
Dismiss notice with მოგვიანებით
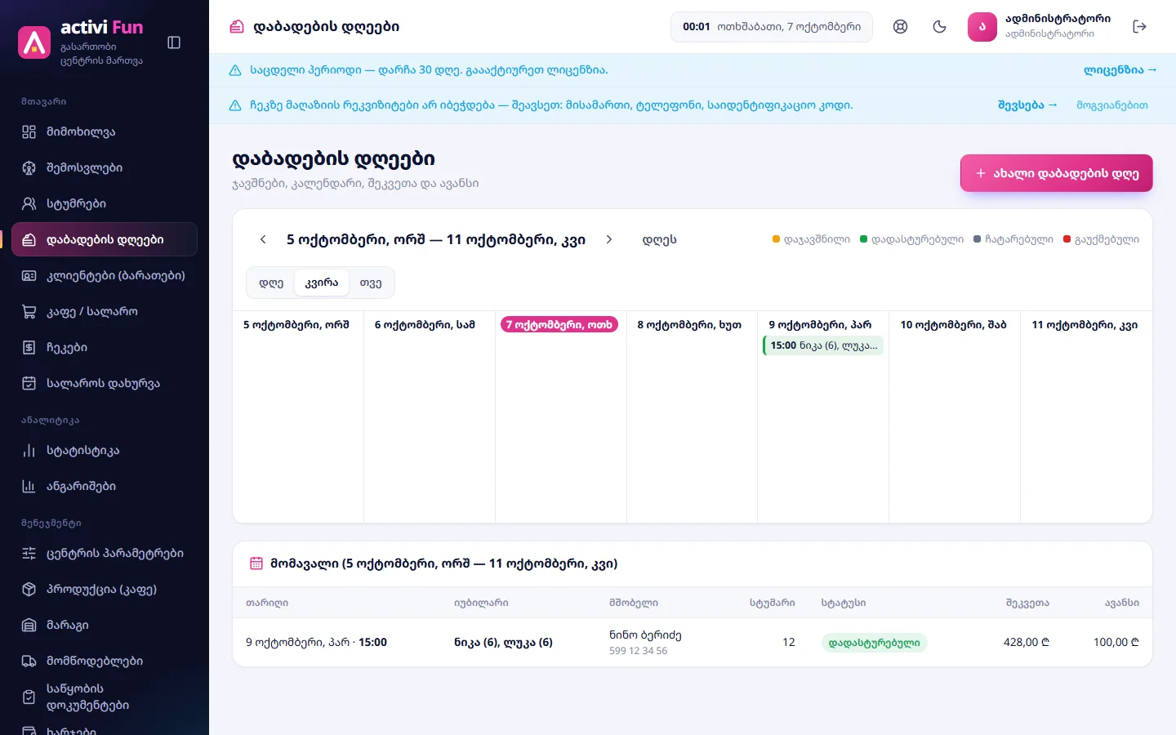click(x=1112, y=105)
